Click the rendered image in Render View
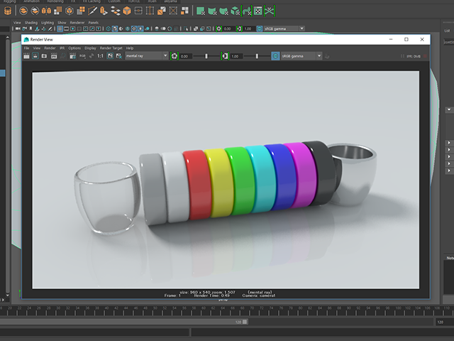Viewport: 454px width, 341px height. tap(226, 180)
